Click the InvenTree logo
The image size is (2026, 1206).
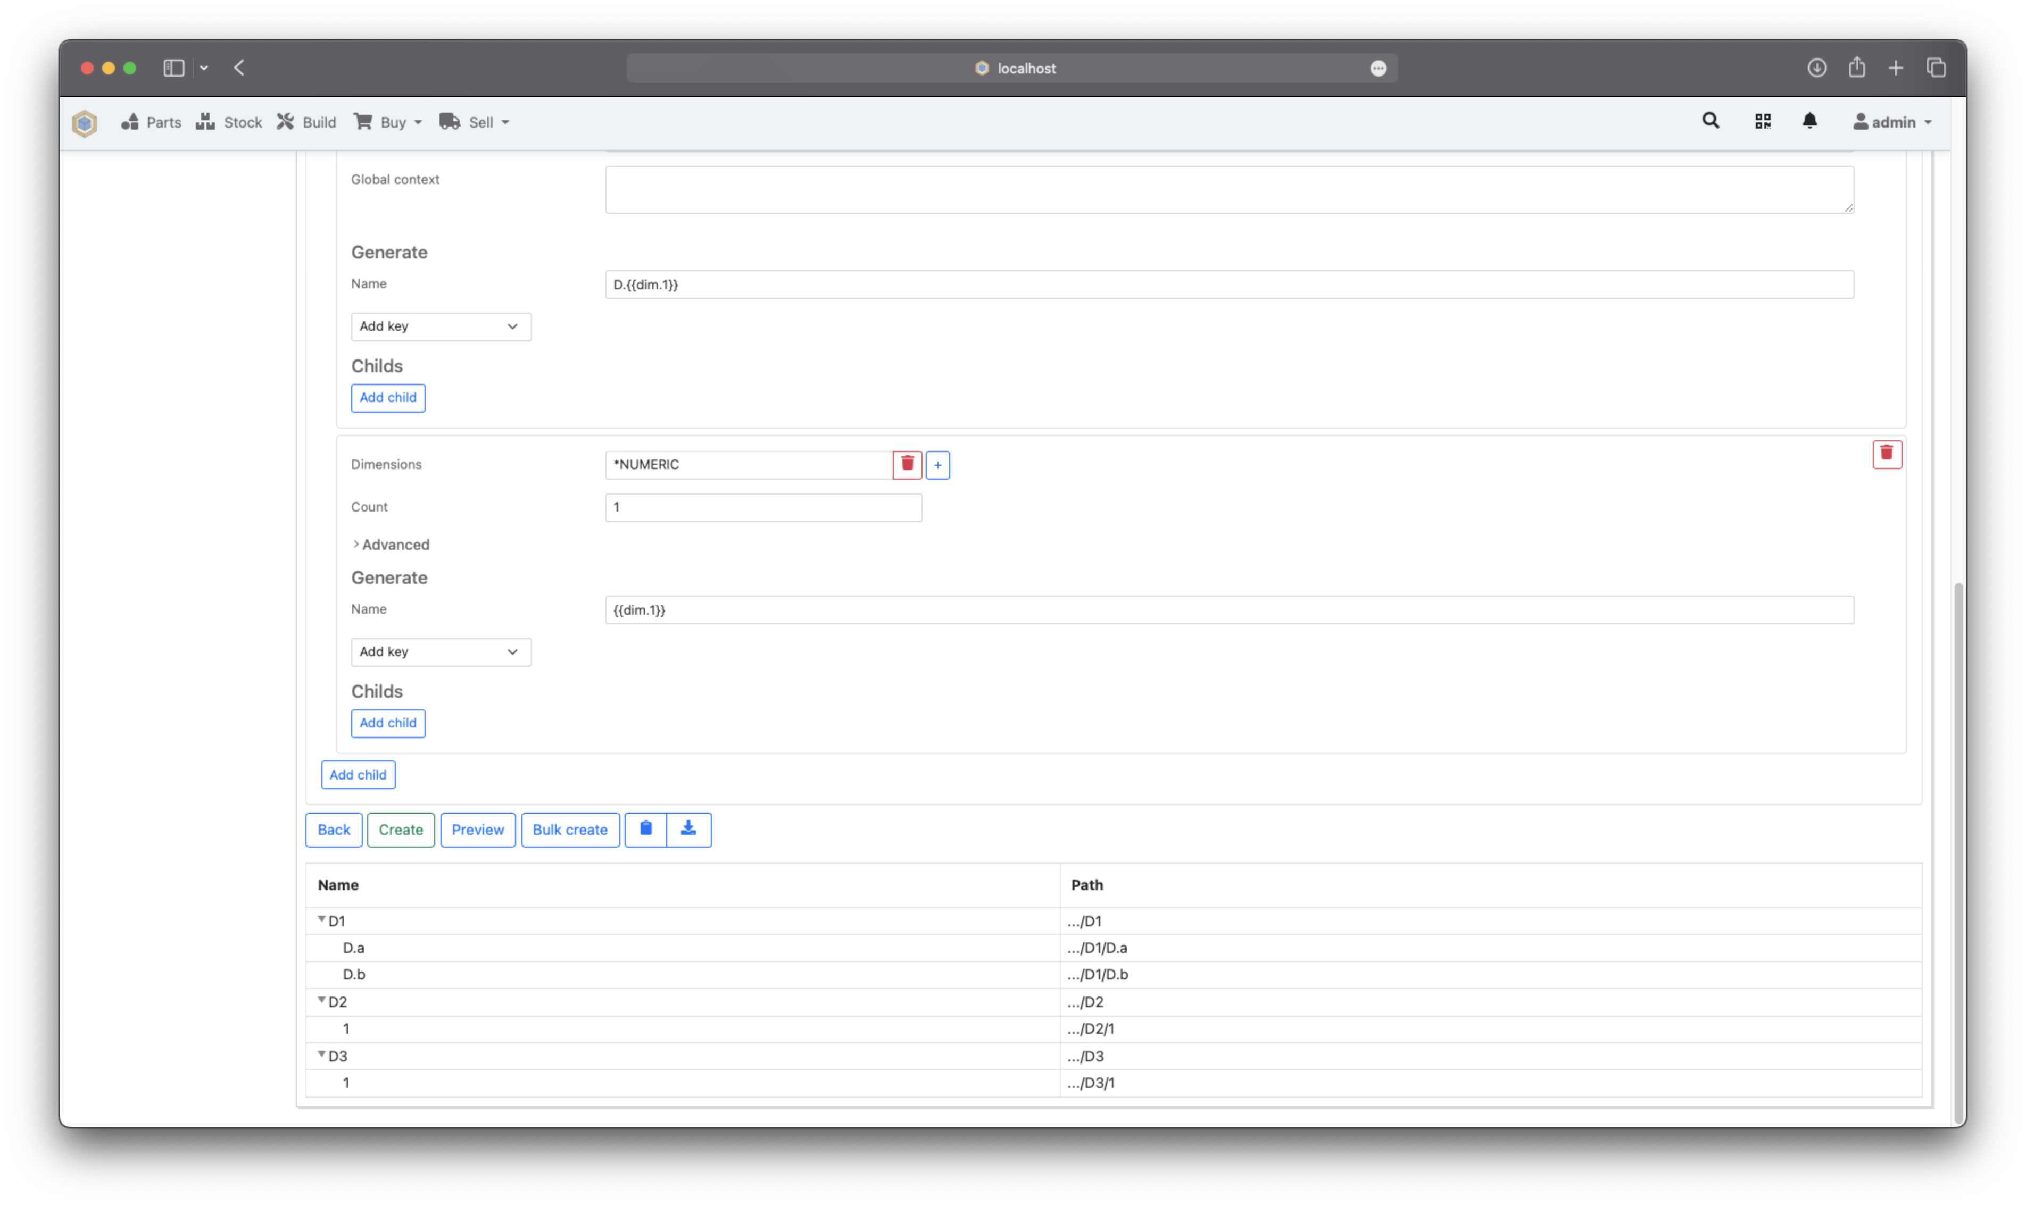84,123
